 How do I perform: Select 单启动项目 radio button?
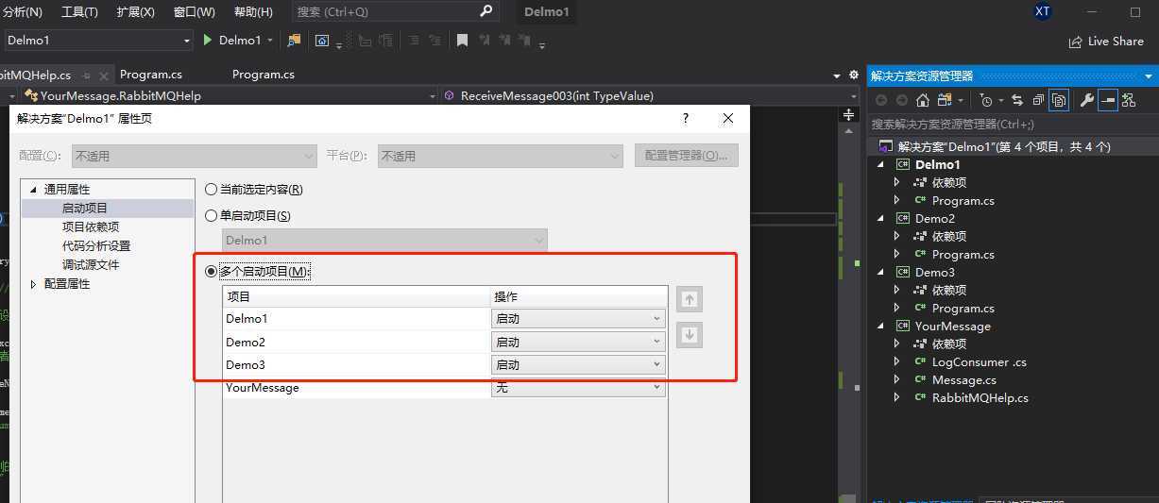211,215
